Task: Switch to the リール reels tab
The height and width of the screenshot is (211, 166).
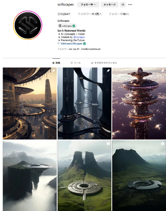Action: click(x=76, y=63)
